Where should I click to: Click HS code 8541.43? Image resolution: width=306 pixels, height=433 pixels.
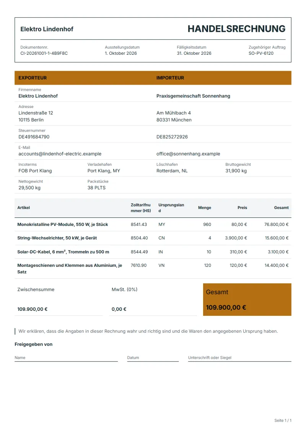click(139, 224)
